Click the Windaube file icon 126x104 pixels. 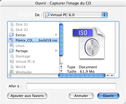(12, 72)
